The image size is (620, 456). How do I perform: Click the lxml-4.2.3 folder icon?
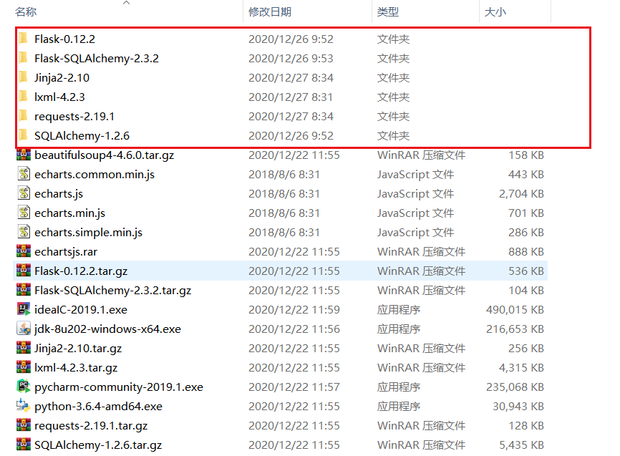coord(24,97)
